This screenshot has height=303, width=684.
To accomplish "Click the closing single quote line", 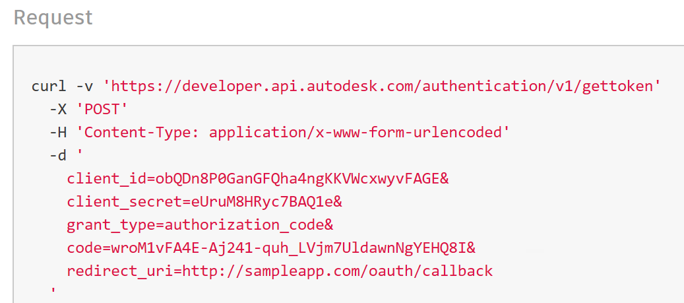I will 53,290.
